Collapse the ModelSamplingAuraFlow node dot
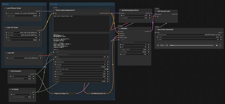 pyautogui.click(x=120, y=10)
